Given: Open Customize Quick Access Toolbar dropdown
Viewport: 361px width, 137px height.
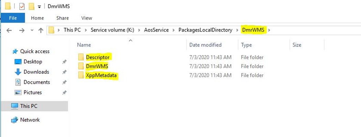Looking at the screenshot, I should pos(39,7).
